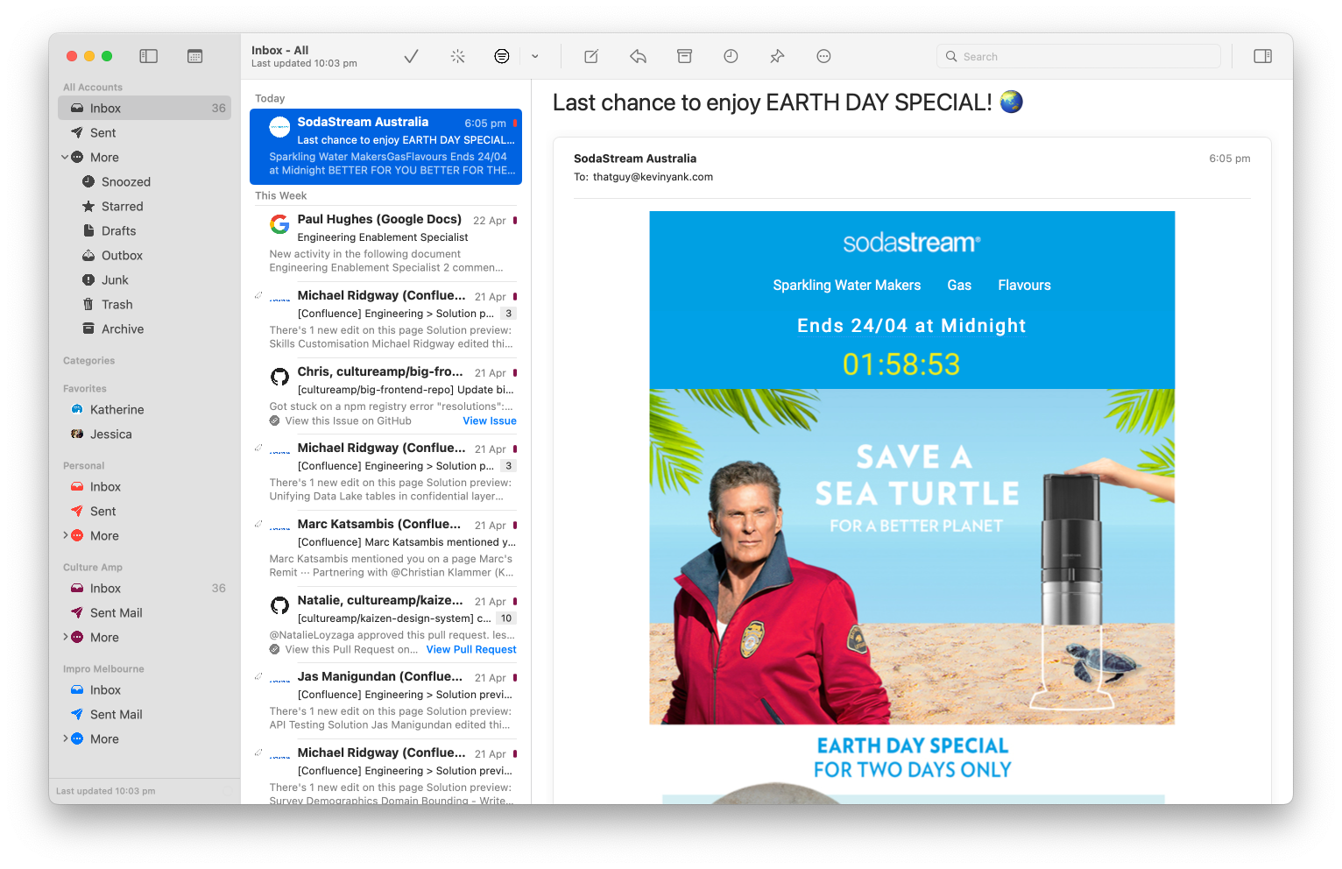Mark as done with the checkmark icon
The height and width of the screenshot is (869, 1342).
[x=411, y=56]
